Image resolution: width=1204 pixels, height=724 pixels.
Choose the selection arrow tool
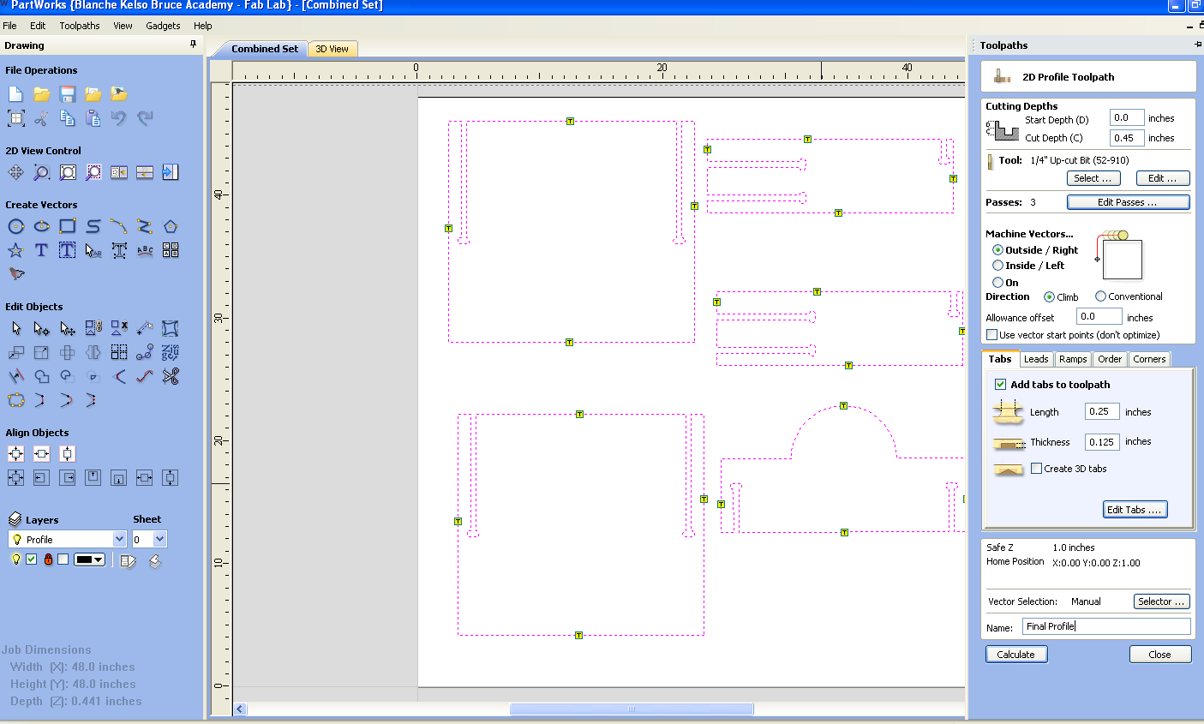coord(15,328)
